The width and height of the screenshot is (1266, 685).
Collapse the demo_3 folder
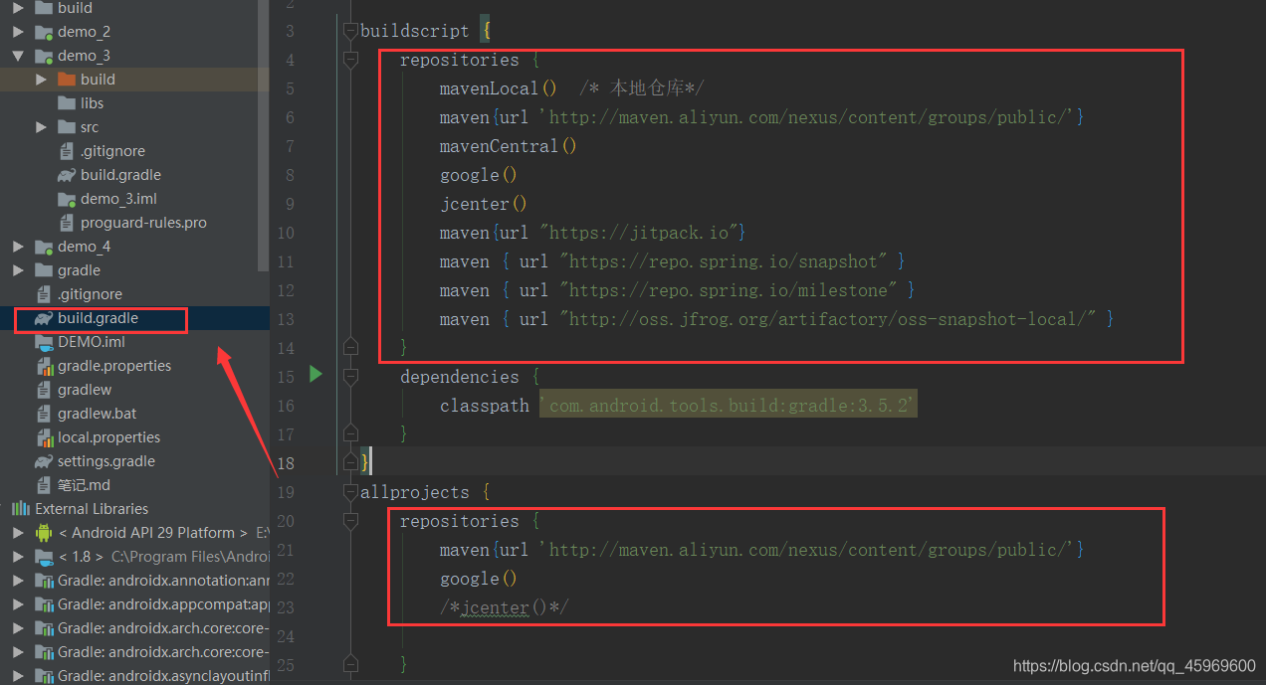coord(17,55)
